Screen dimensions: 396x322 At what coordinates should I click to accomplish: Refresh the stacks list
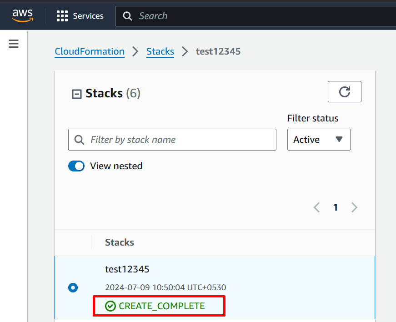point(345,92)
